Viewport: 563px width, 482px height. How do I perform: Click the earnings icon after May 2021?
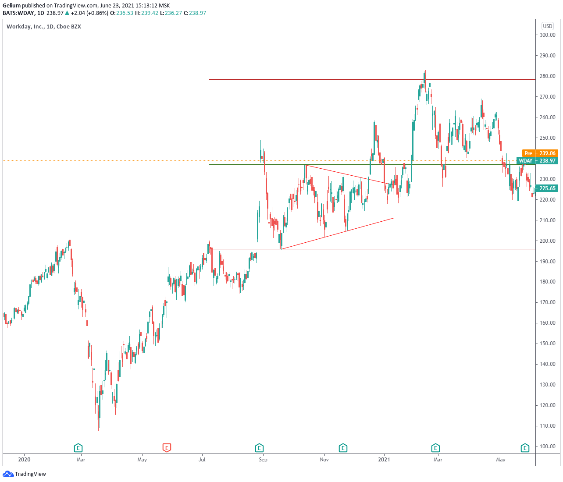click(525, 448)
